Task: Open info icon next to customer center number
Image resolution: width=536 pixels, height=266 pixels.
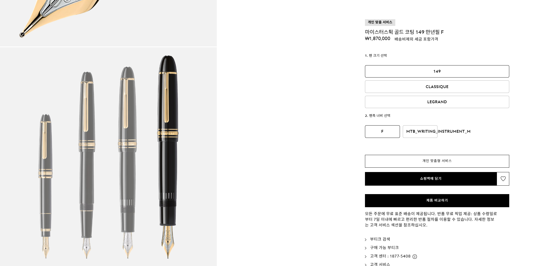Action: (x=415, y=256)
